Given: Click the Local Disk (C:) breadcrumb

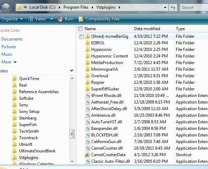Looking at the screenshot, I should pyautogui.click(x=42, y=7).
